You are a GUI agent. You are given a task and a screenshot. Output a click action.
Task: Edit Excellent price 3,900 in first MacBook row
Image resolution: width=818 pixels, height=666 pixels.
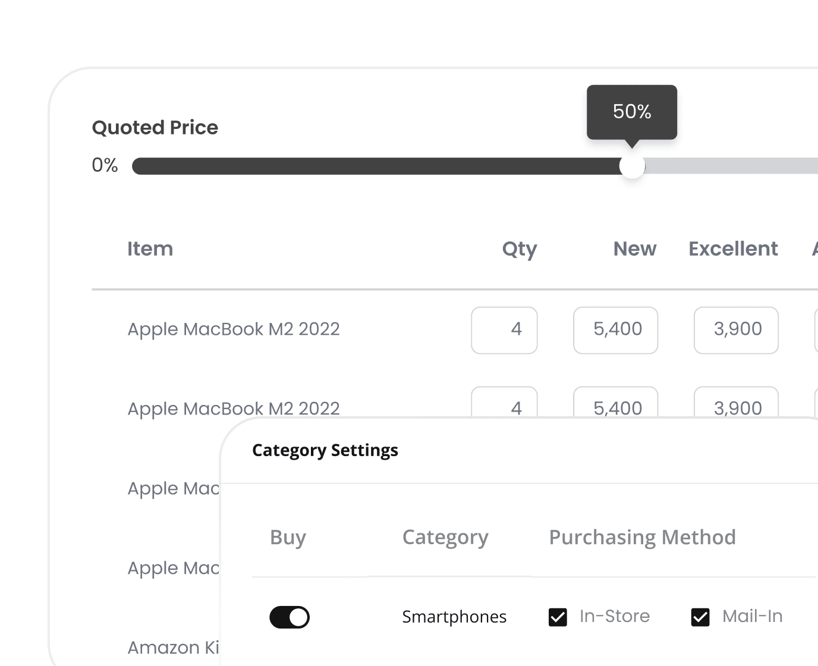click(x=736, y=330)
